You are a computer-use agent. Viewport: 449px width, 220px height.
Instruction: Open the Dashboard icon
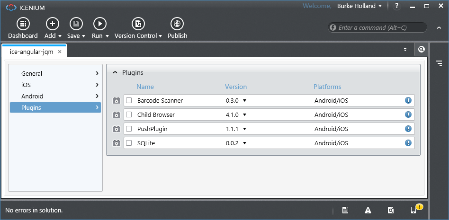pyautogui.click(x=23, y=24)
